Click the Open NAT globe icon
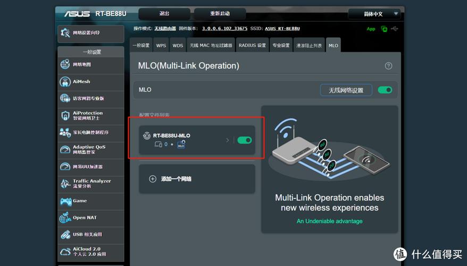This screenshot has width=467, height=266. [65, 218]
